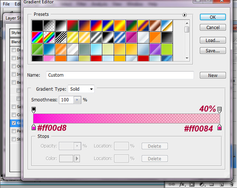Select the right 40% opacity stop
Screen dimensions: 237x188
point(220,109)
